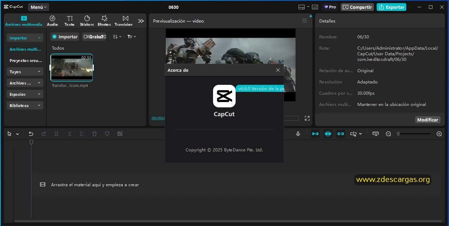Viewport: 449px width, 226px height.
Task: Select Archivos multi... in sidebar list
Action: click(x=25, y=49)
